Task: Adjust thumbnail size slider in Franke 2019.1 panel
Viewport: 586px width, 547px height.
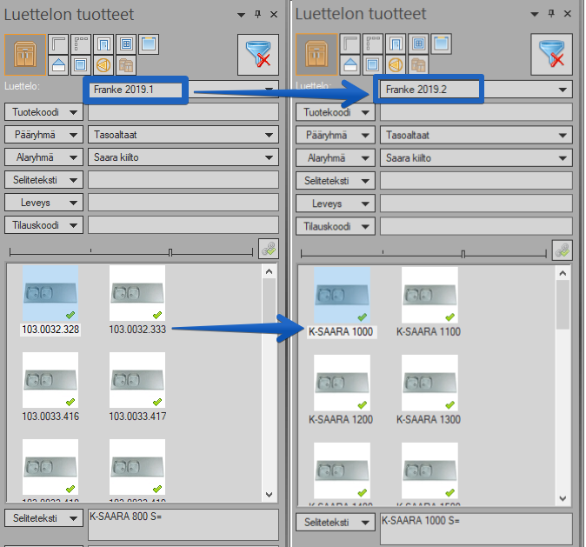Action: 170,252
